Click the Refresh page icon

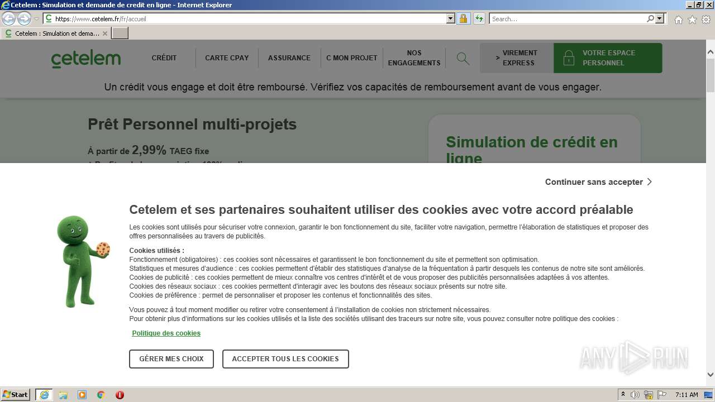click(479, 18)
